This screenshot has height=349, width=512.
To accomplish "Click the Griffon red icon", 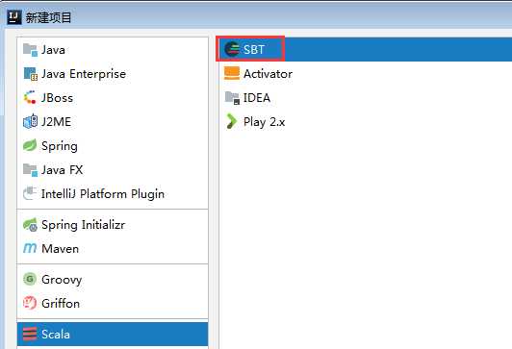I will (30, 303).
